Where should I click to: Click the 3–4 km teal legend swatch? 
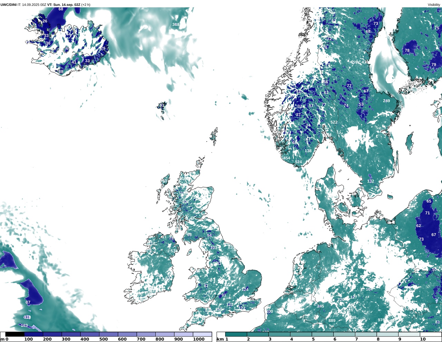(279, 334)
